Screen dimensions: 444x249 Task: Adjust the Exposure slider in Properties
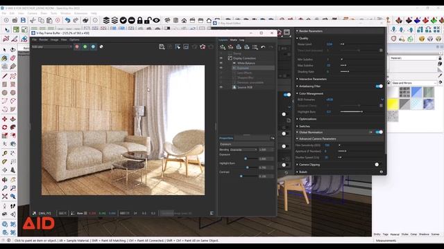click(246, 158)
